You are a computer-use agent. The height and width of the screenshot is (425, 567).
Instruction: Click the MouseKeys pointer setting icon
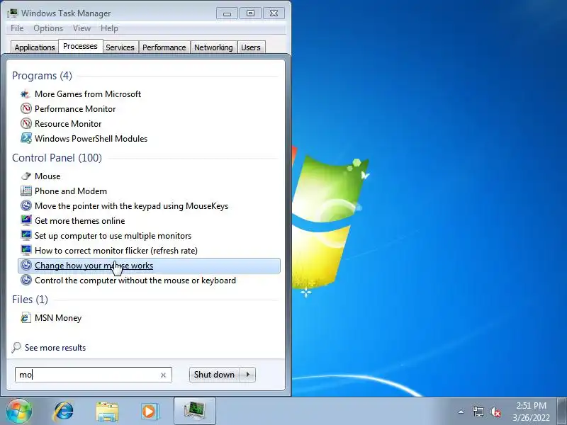[x=26, y=205]
